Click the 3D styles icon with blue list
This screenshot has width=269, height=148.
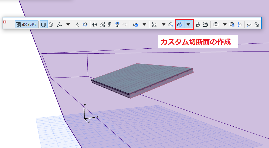[136, 24]
